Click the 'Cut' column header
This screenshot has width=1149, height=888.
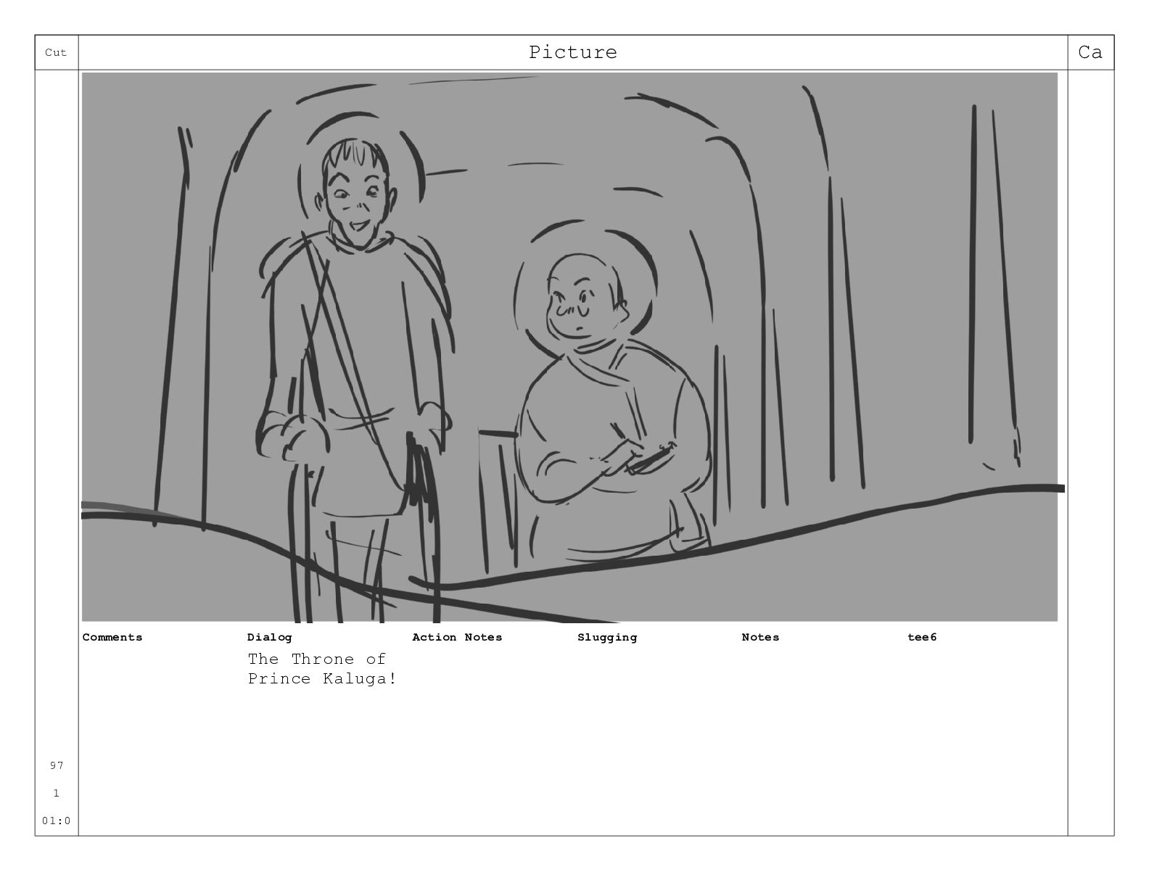[56, 52]
